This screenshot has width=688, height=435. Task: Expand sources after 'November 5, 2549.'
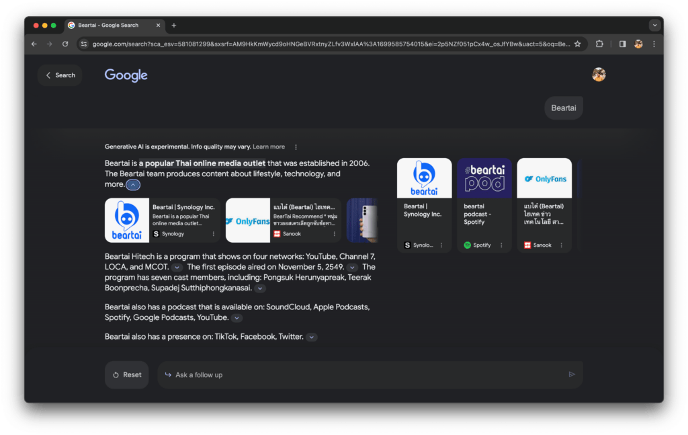(x=352, y=268)
